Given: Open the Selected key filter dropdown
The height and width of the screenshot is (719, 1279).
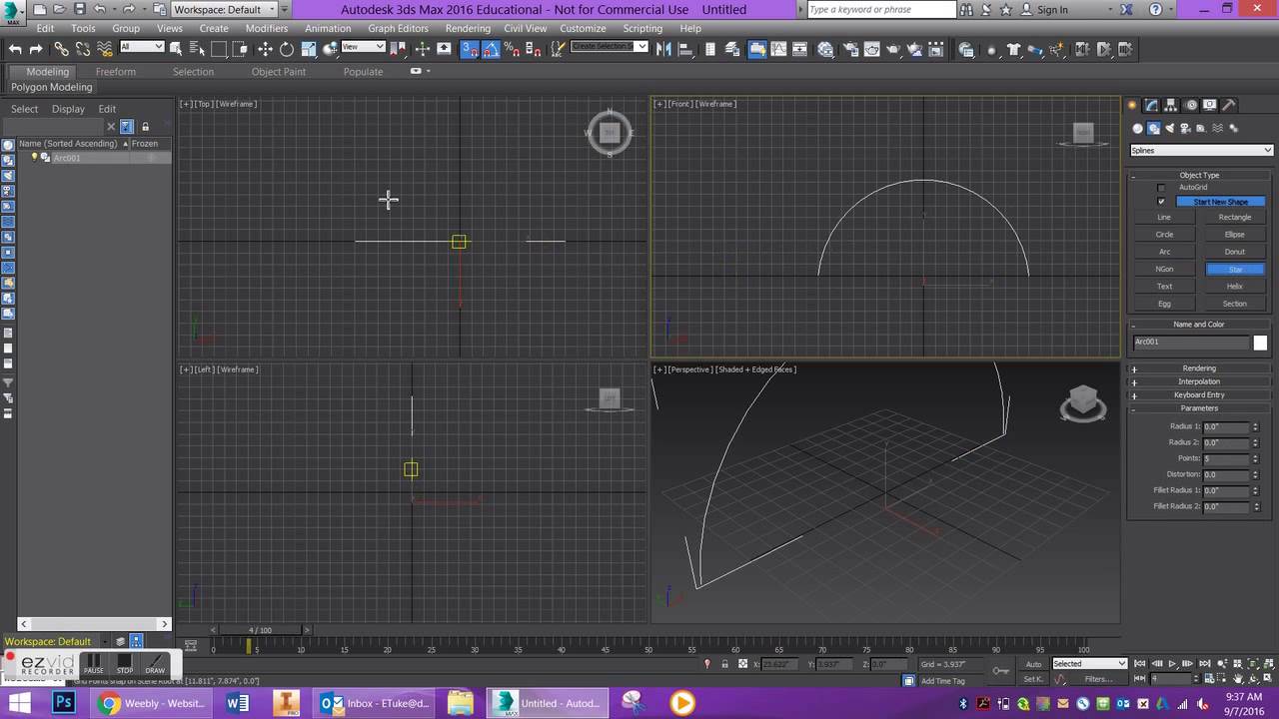Looking at the screenshot, I should click(1089, 664).
